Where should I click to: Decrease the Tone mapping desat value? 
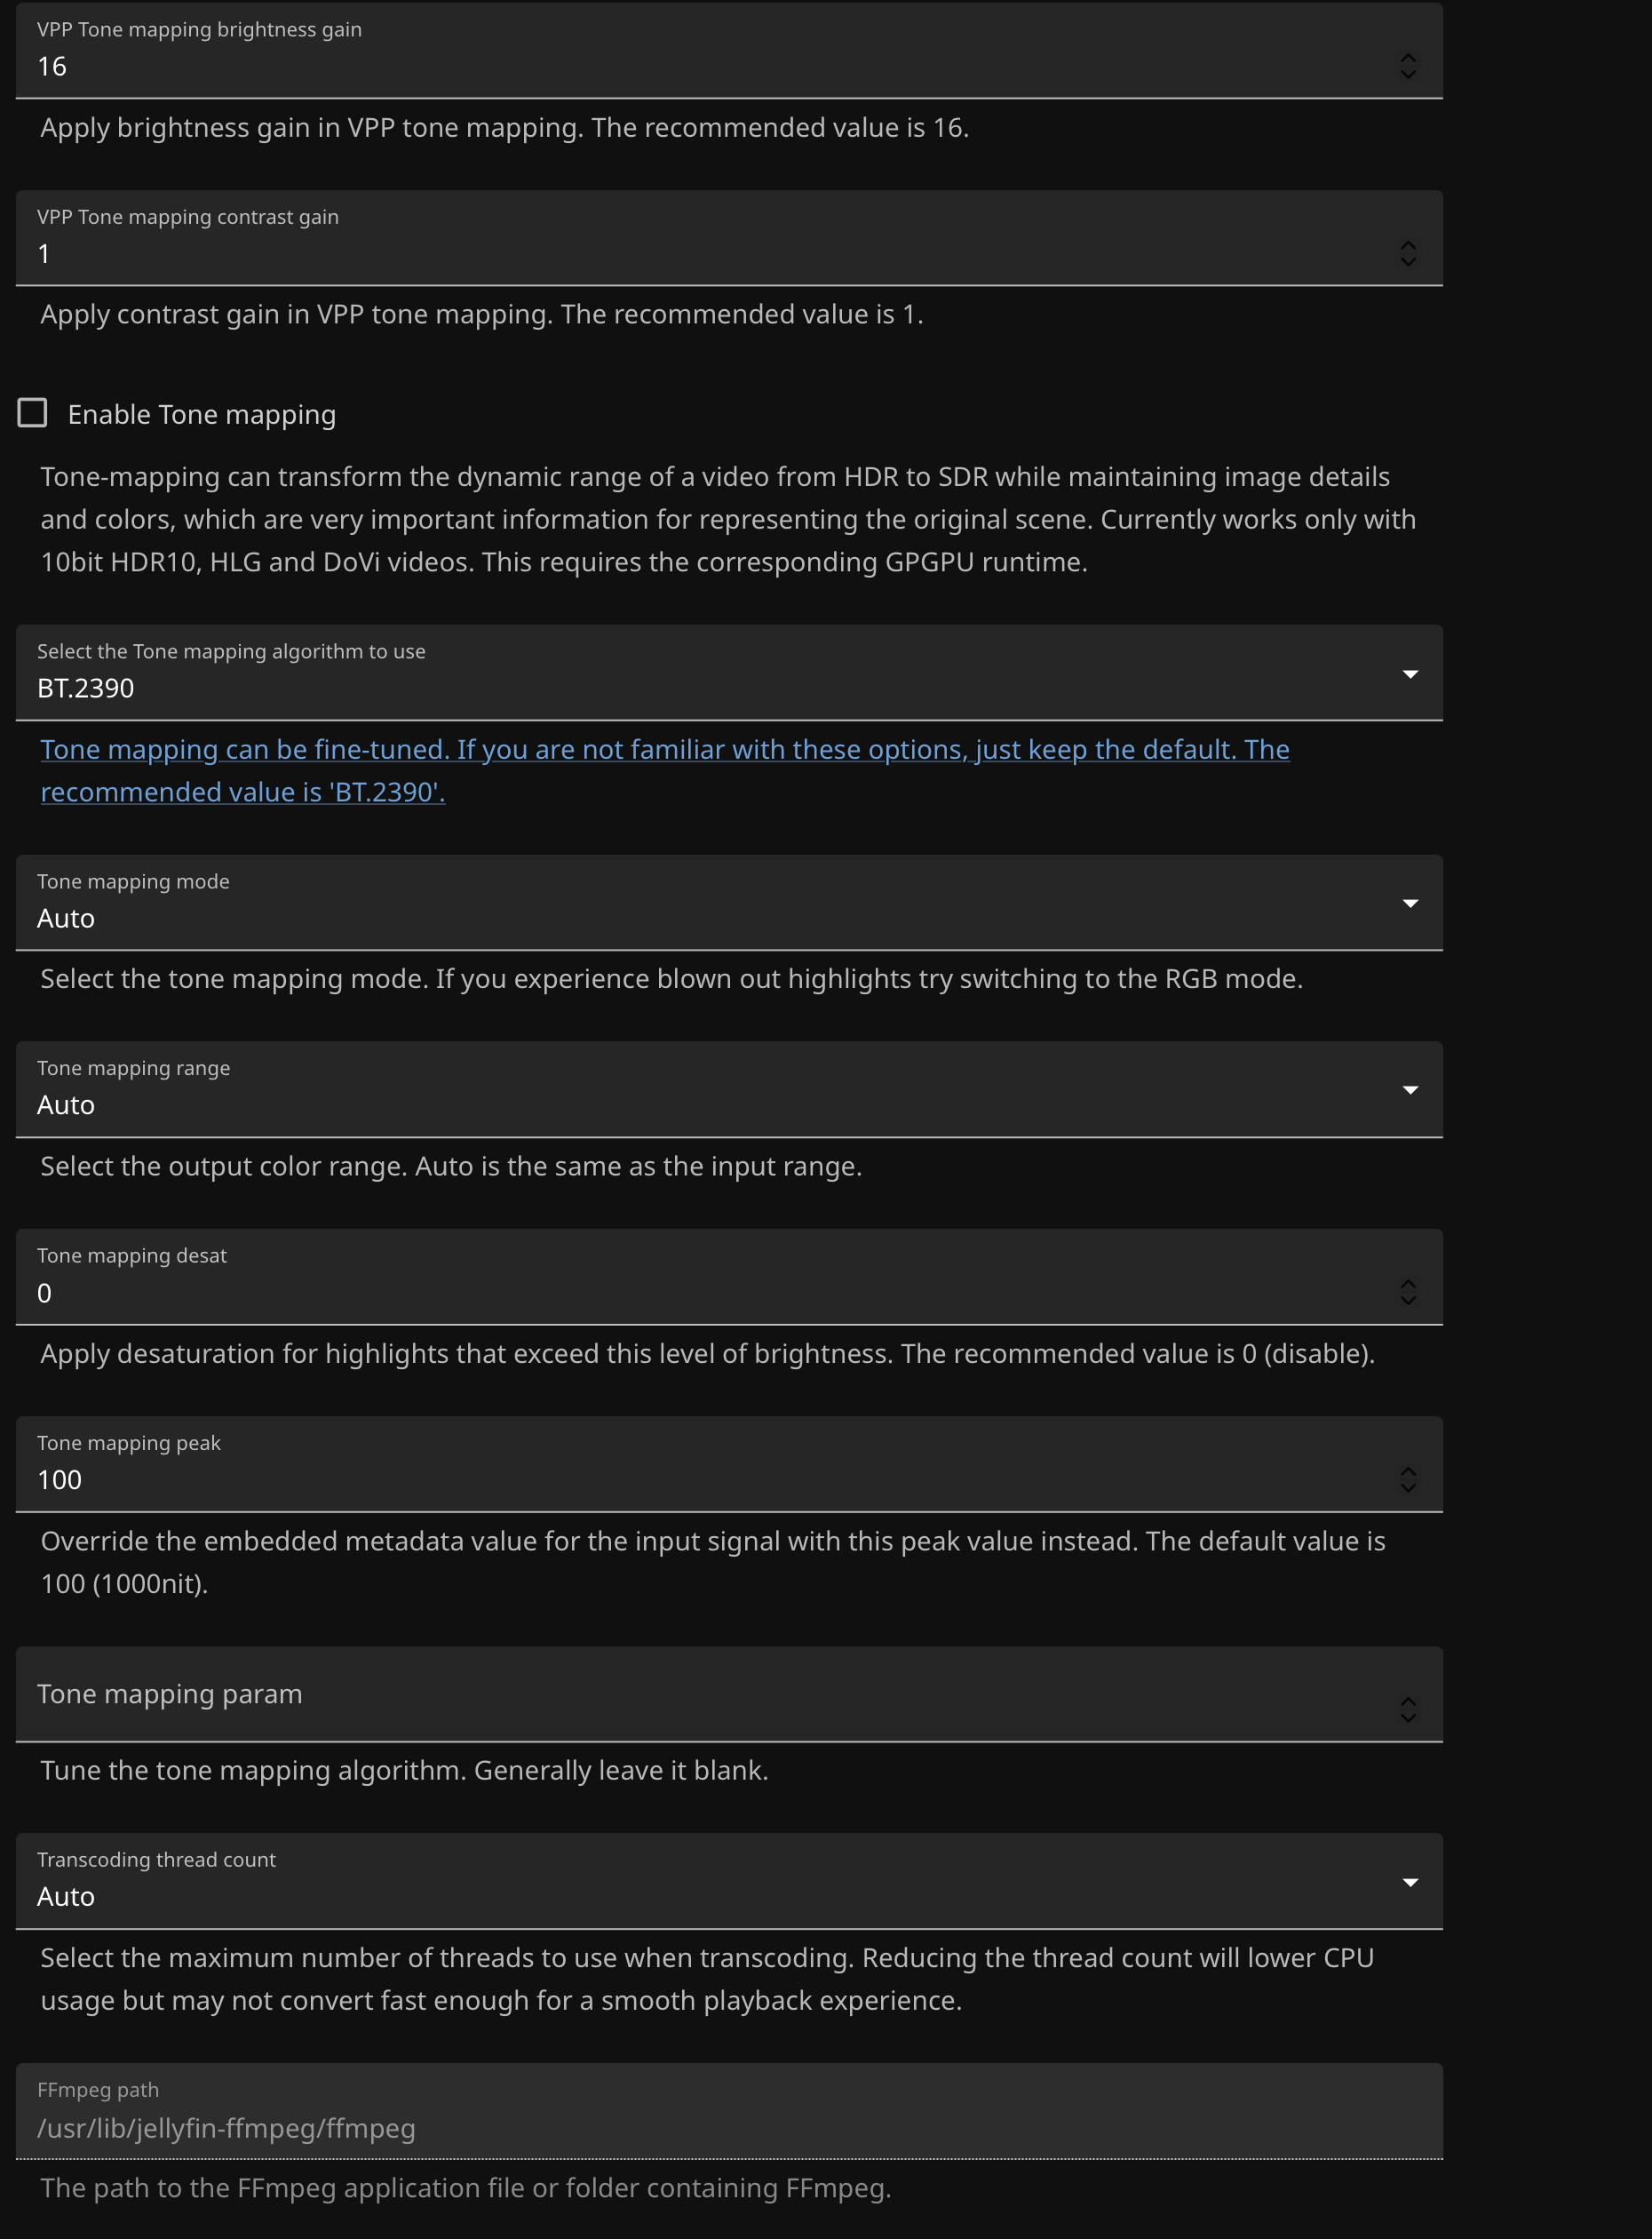point(1408,1301)
